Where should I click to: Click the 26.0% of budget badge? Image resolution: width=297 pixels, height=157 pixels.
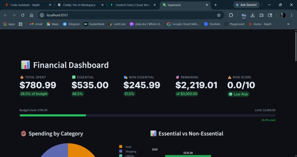coord(34,94)
